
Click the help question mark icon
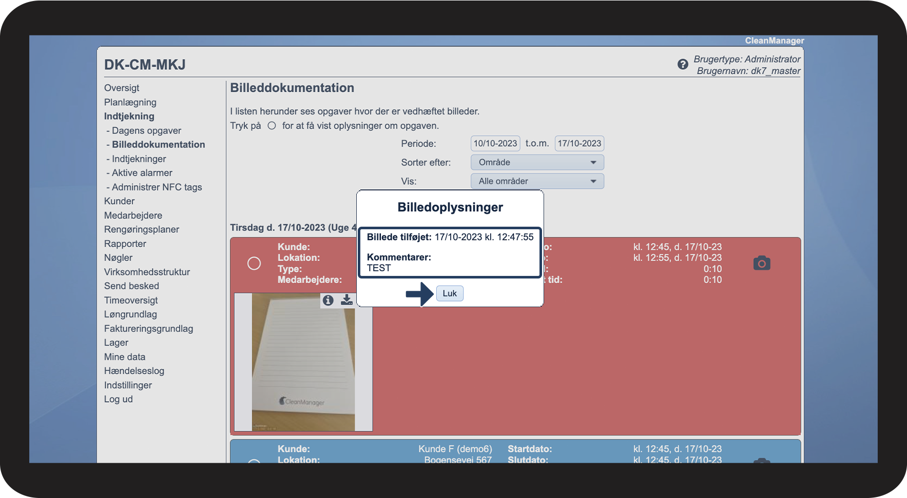[x=683, y=64]
